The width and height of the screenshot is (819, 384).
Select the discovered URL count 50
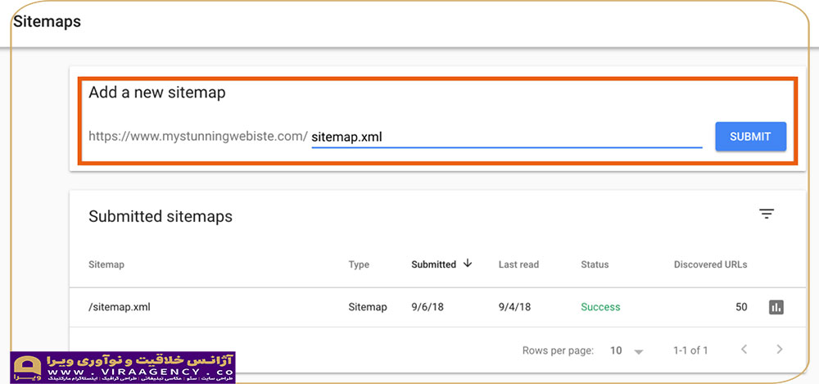(x=740, y=307)
